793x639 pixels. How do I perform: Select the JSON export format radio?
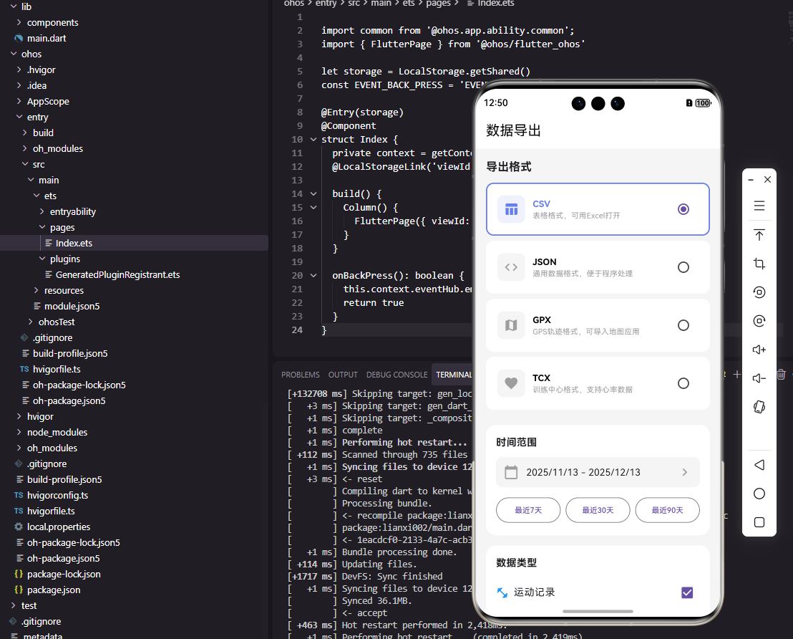[x=683, y=267]
